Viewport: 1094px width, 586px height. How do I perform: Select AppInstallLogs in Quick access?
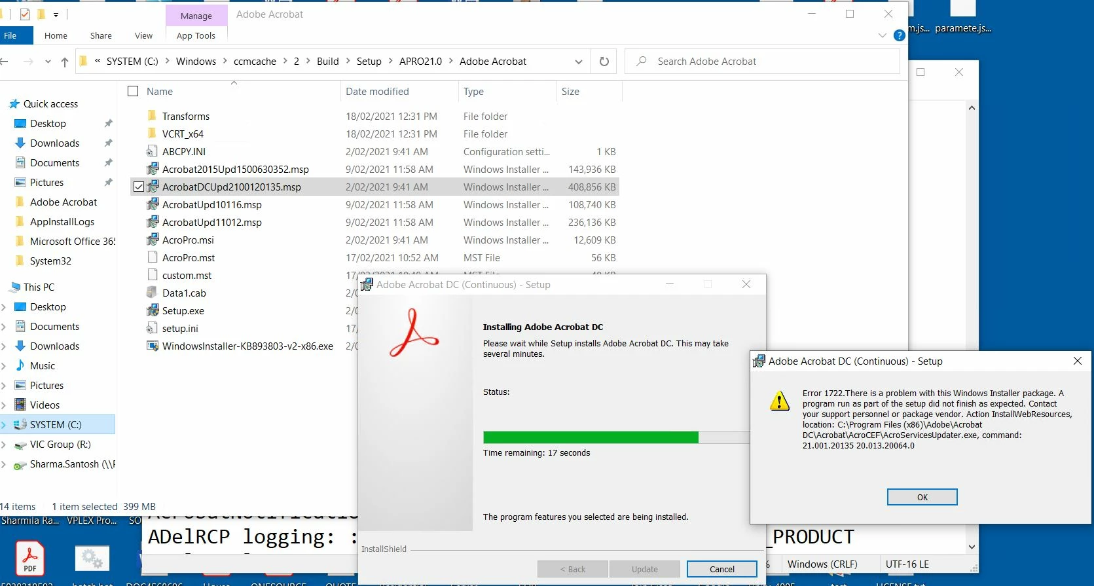coord(62,221)
